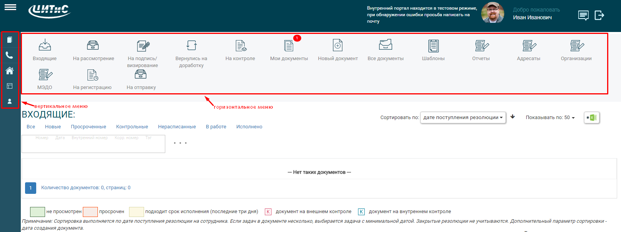This screenshot has height=232, width=621.
Task: Click page number 1 button
Action: pyautogui.click(x=30, y=188)
